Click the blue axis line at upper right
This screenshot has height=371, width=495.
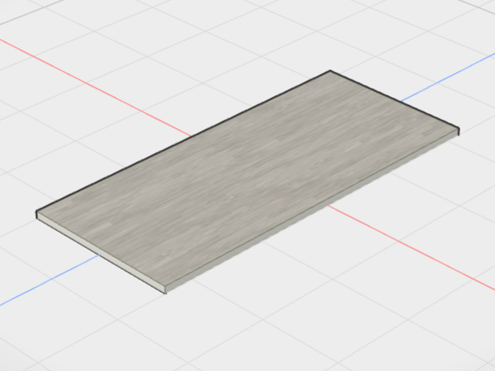[x=448, y=77]
